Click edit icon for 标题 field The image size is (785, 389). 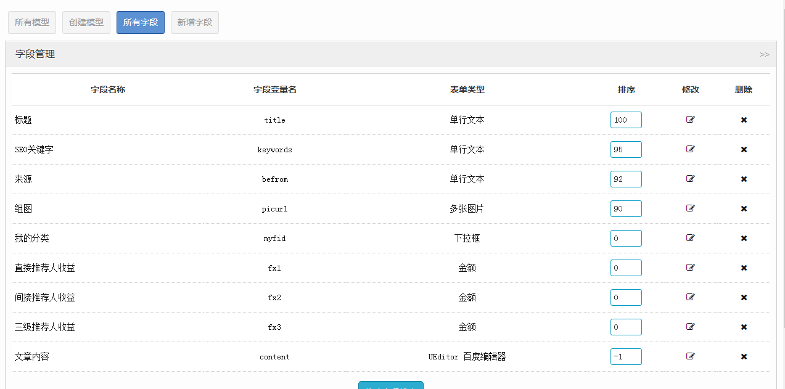[x=690, y=120]
